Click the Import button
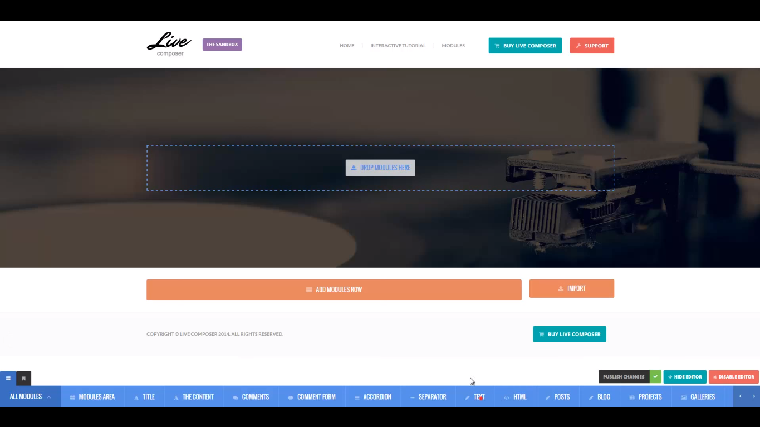760x427 pixels. [572, 288]
